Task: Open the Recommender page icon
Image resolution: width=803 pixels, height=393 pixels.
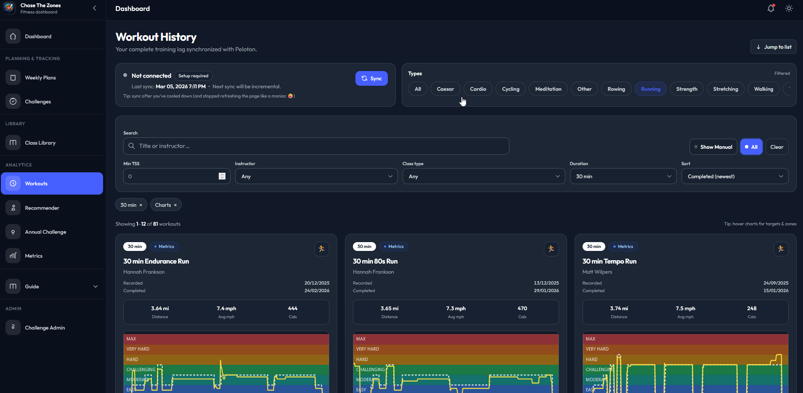Action: (x=13, y=208)
